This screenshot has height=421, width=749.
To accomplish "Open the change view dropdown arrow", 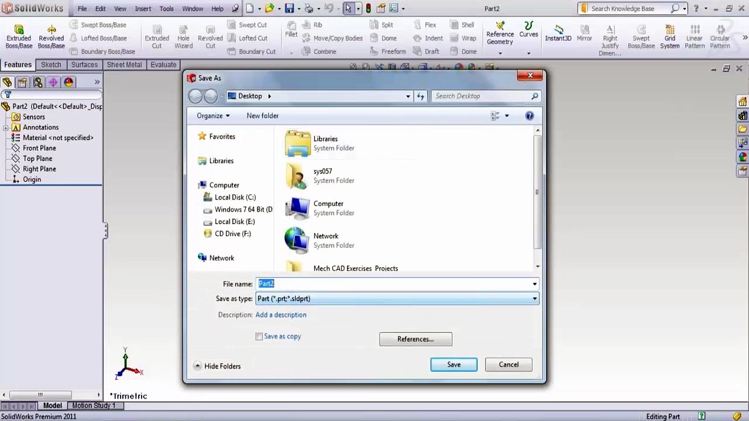I will (x=507, y=116).
